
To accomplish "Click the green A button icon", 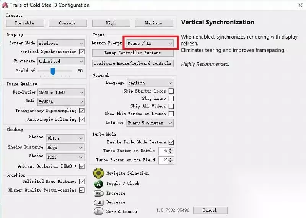I will [99, 184].
